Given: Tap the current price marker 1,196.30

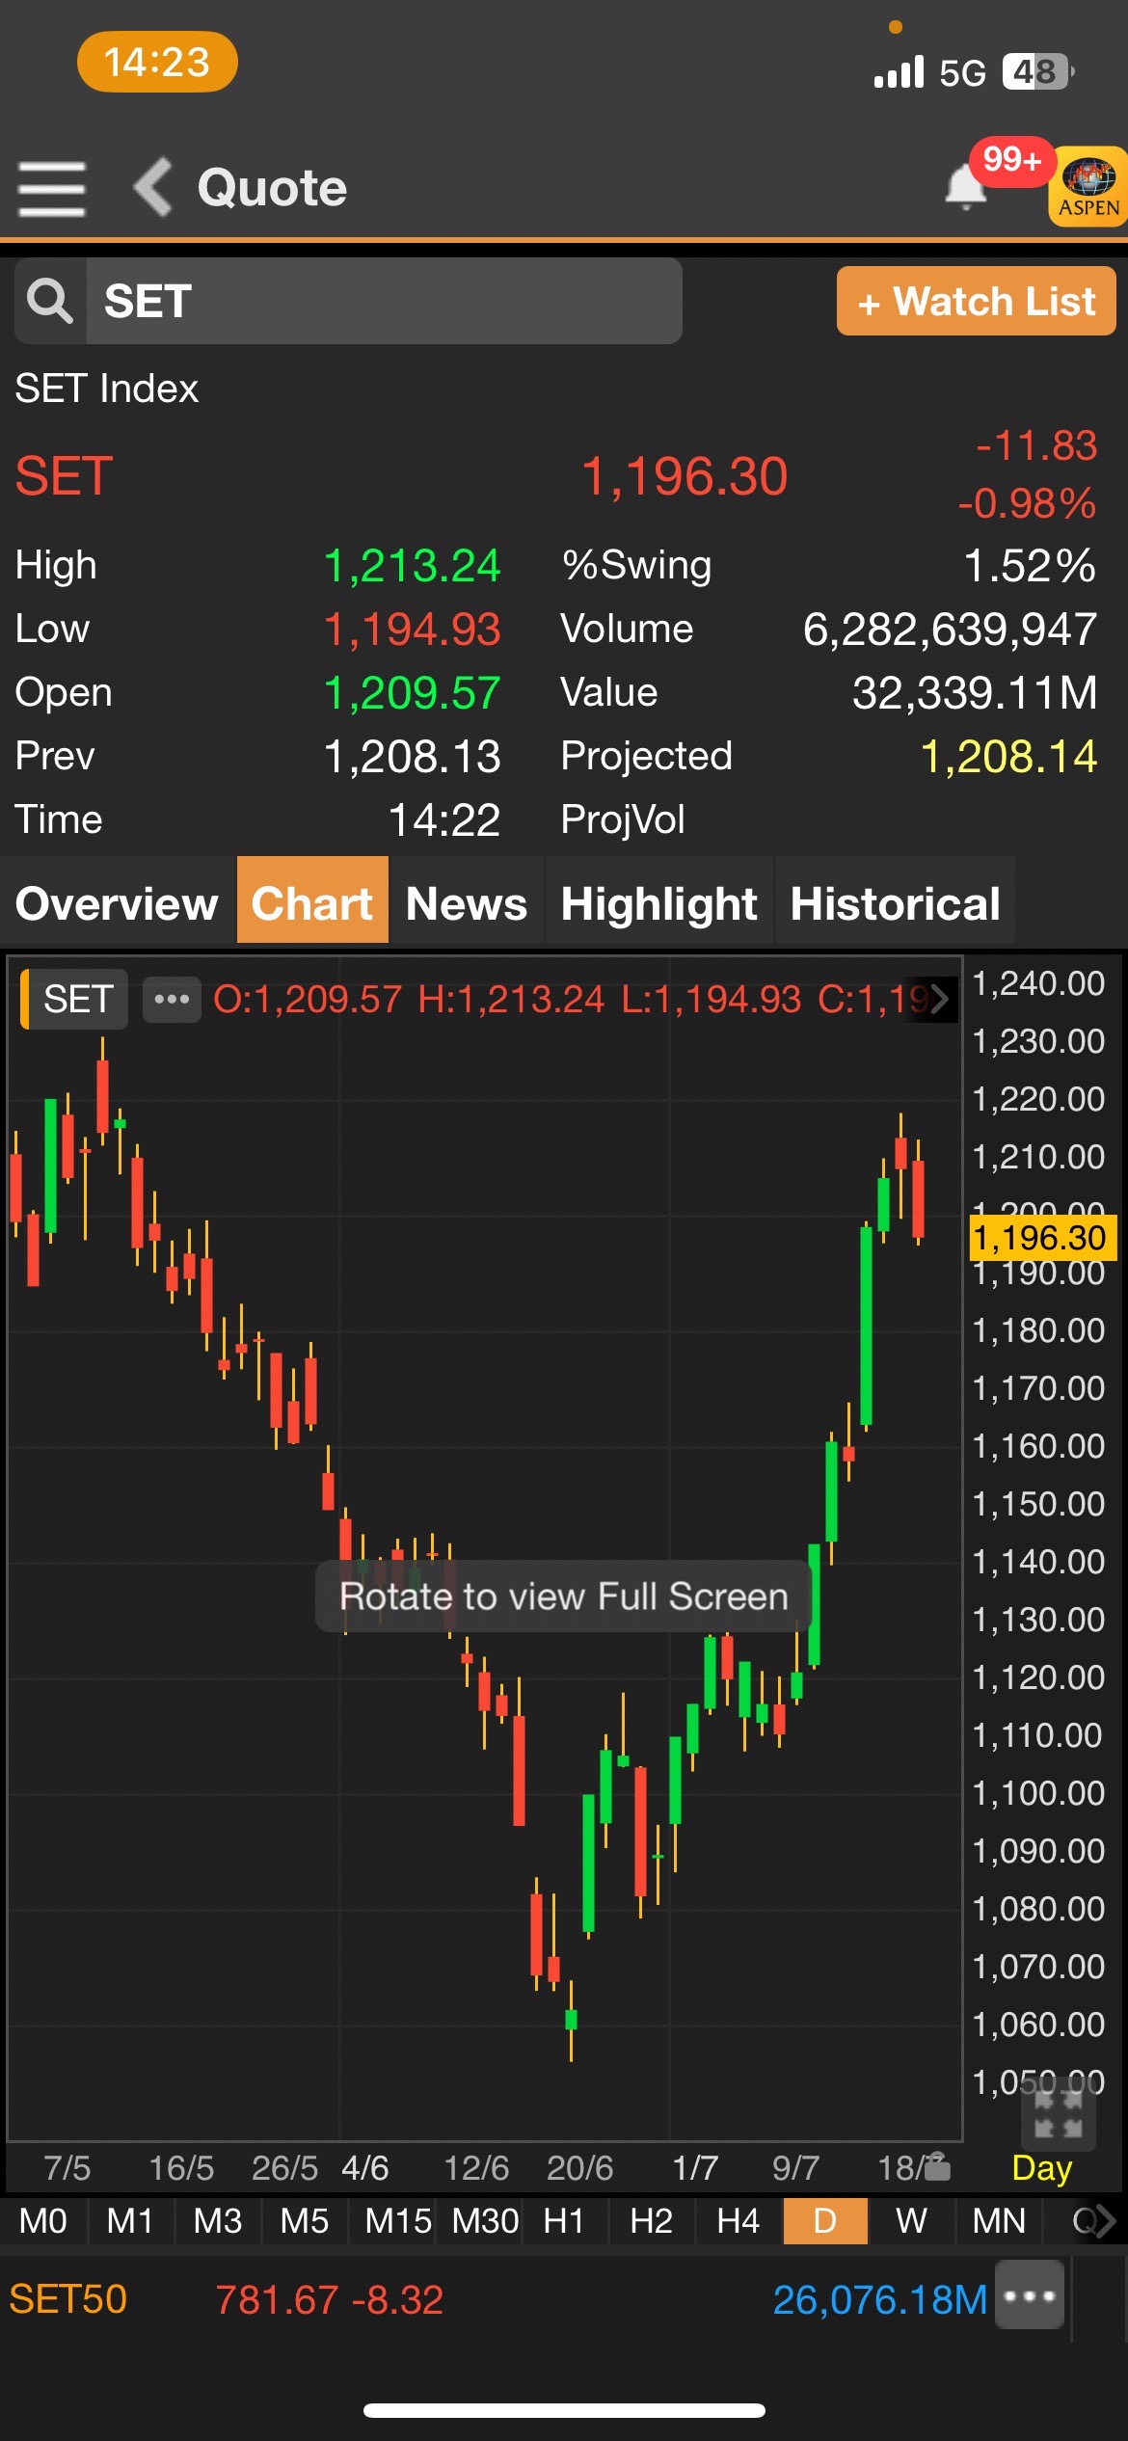Looking at the screenshot, I should tap(1041, 1238).
